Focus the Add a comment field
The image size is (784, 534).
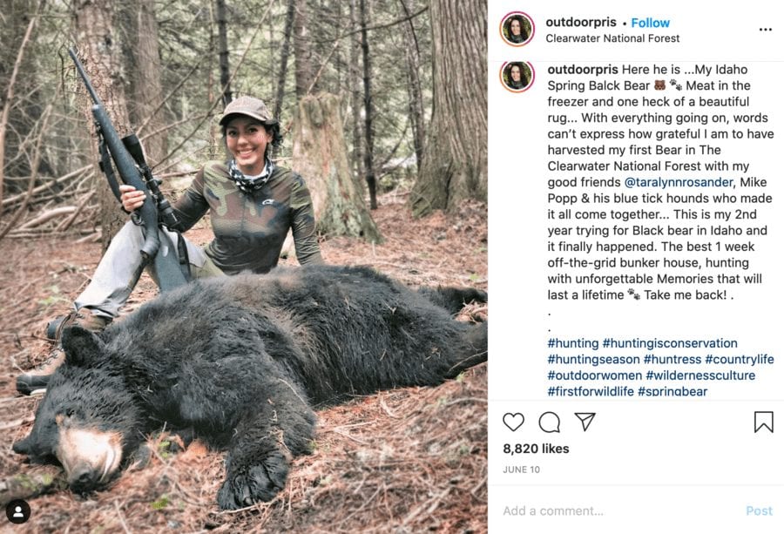click(x=610, y=510)
